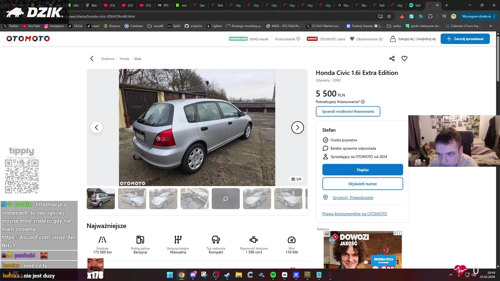Bookmark this page with star icon
Image resolution: width=500 pixels, height=281 pixels.
[x=389, y=16]
